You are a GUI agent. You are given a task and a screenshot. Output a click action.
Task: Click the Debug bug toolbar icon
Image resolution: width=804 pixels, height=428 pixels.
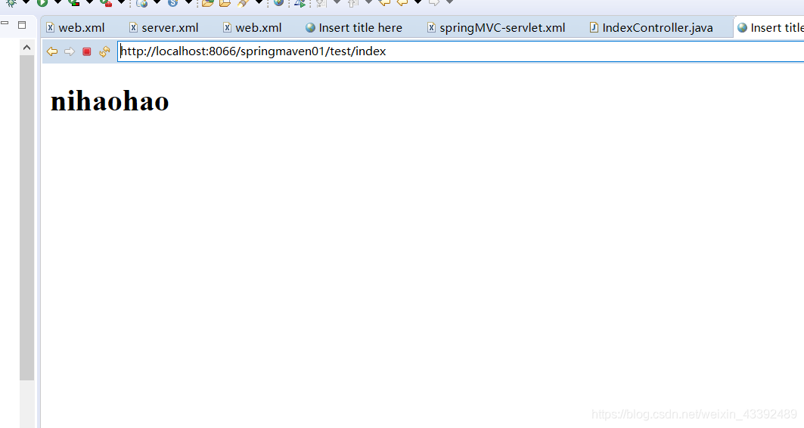click(x=11, y=3)
